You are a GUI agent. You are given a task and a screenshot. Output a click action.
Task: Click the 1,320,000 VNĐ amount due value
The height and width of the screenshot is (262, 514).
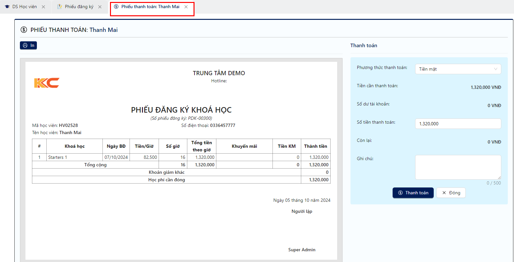coord(486,87)
